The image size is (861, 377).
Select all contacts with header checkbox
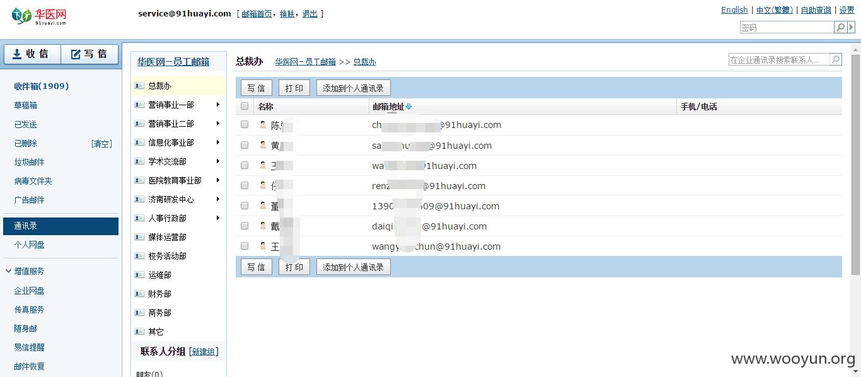(x=245, y=107)
